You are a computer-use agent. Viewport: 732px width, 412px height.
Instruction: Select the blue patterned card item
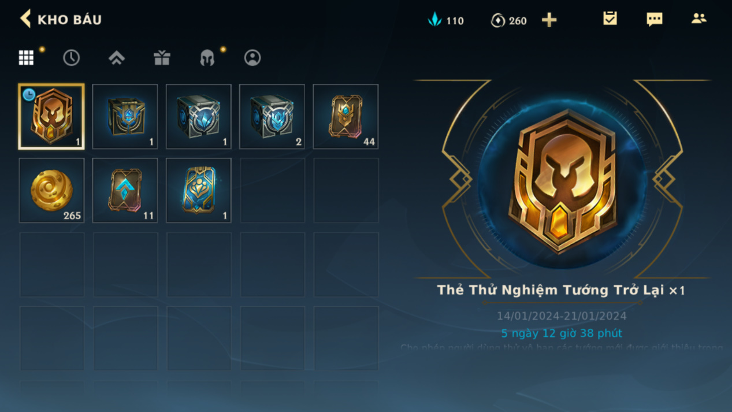tap(199, 190)
